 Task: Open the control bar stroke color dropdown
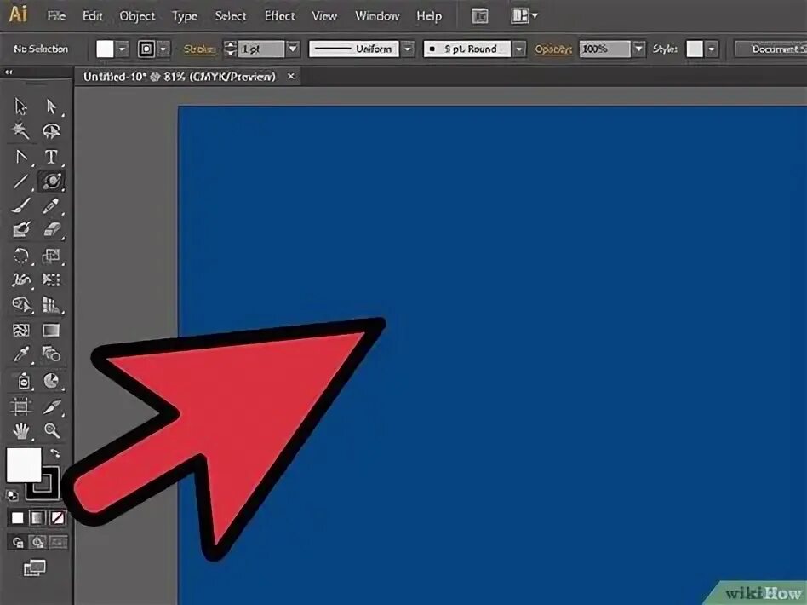point(163,49)
